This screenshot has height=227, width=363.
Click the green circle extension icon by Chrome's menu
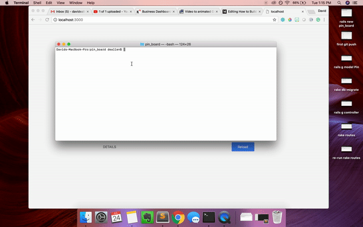318,20
